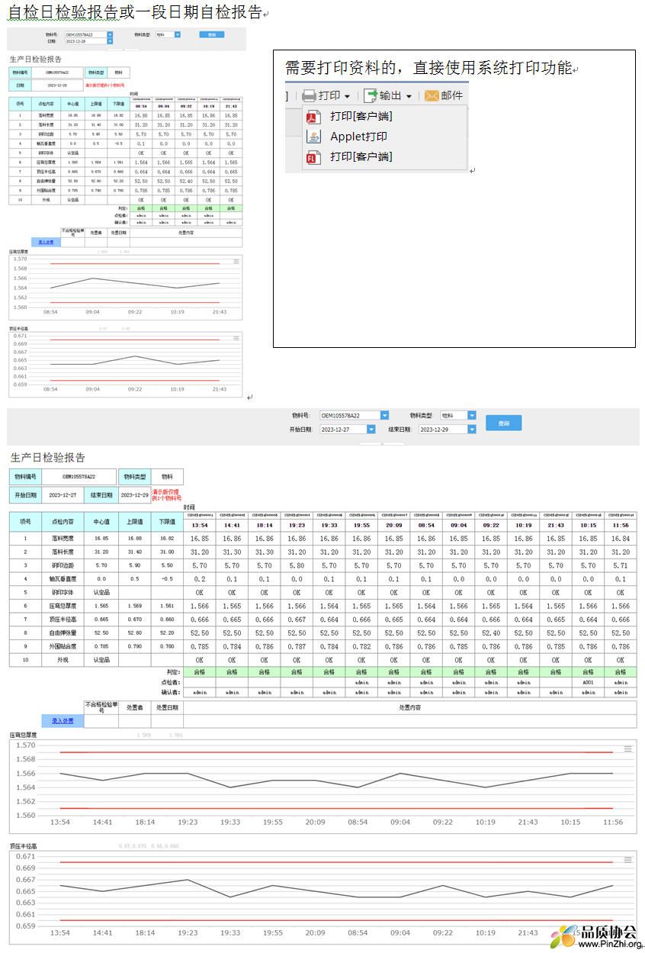This screenshot has width=645, height=953.
Task: Click the 查询 button in the daily report
Action: (x=212, y=34)
